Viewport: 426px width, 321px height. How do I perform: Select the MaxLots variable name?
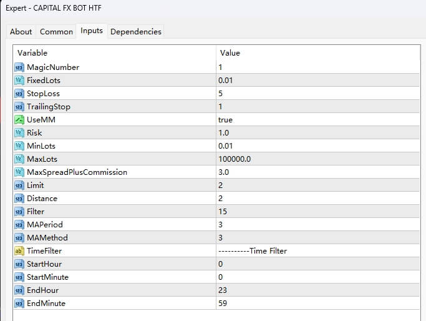(x=42, y=159)
